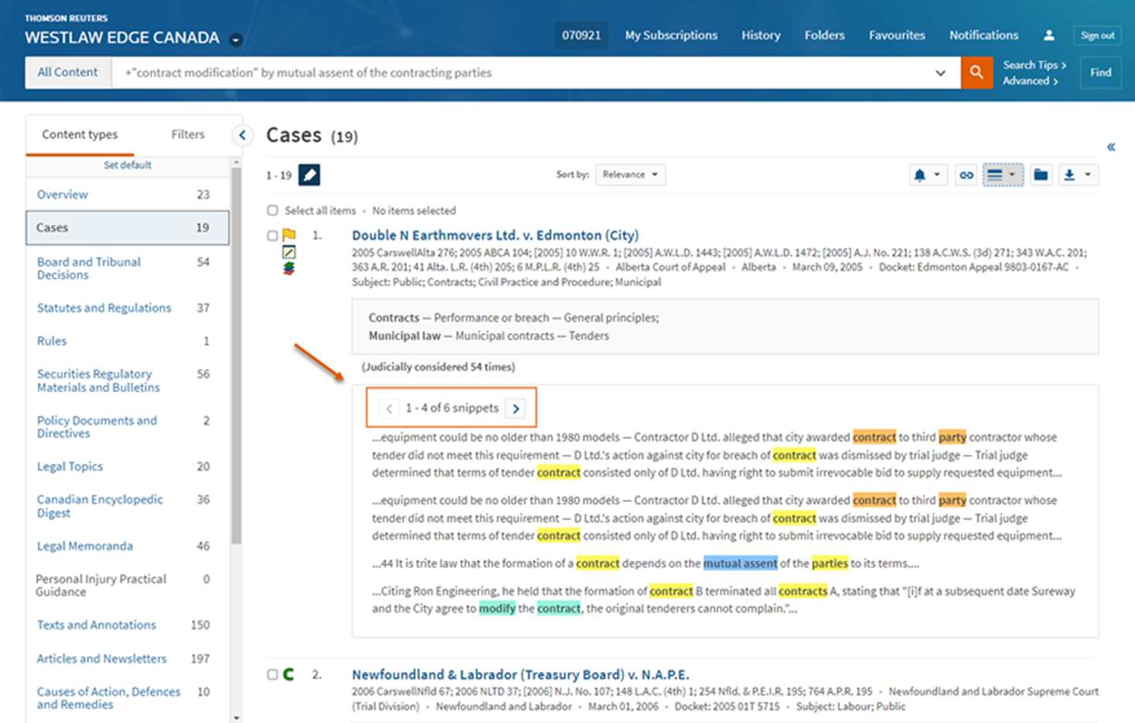Open the Advanced search link
The width and height of the screenshot is (1135, 723).
[1030, 81]
